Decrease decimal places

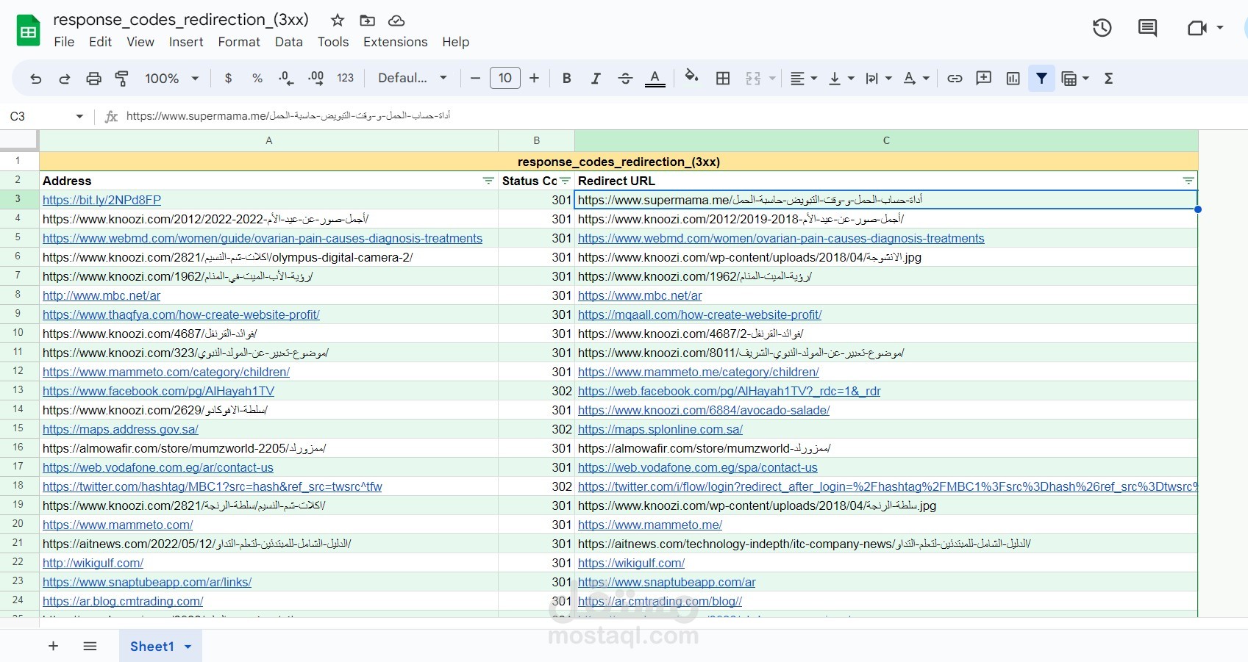tap(286, 79)
